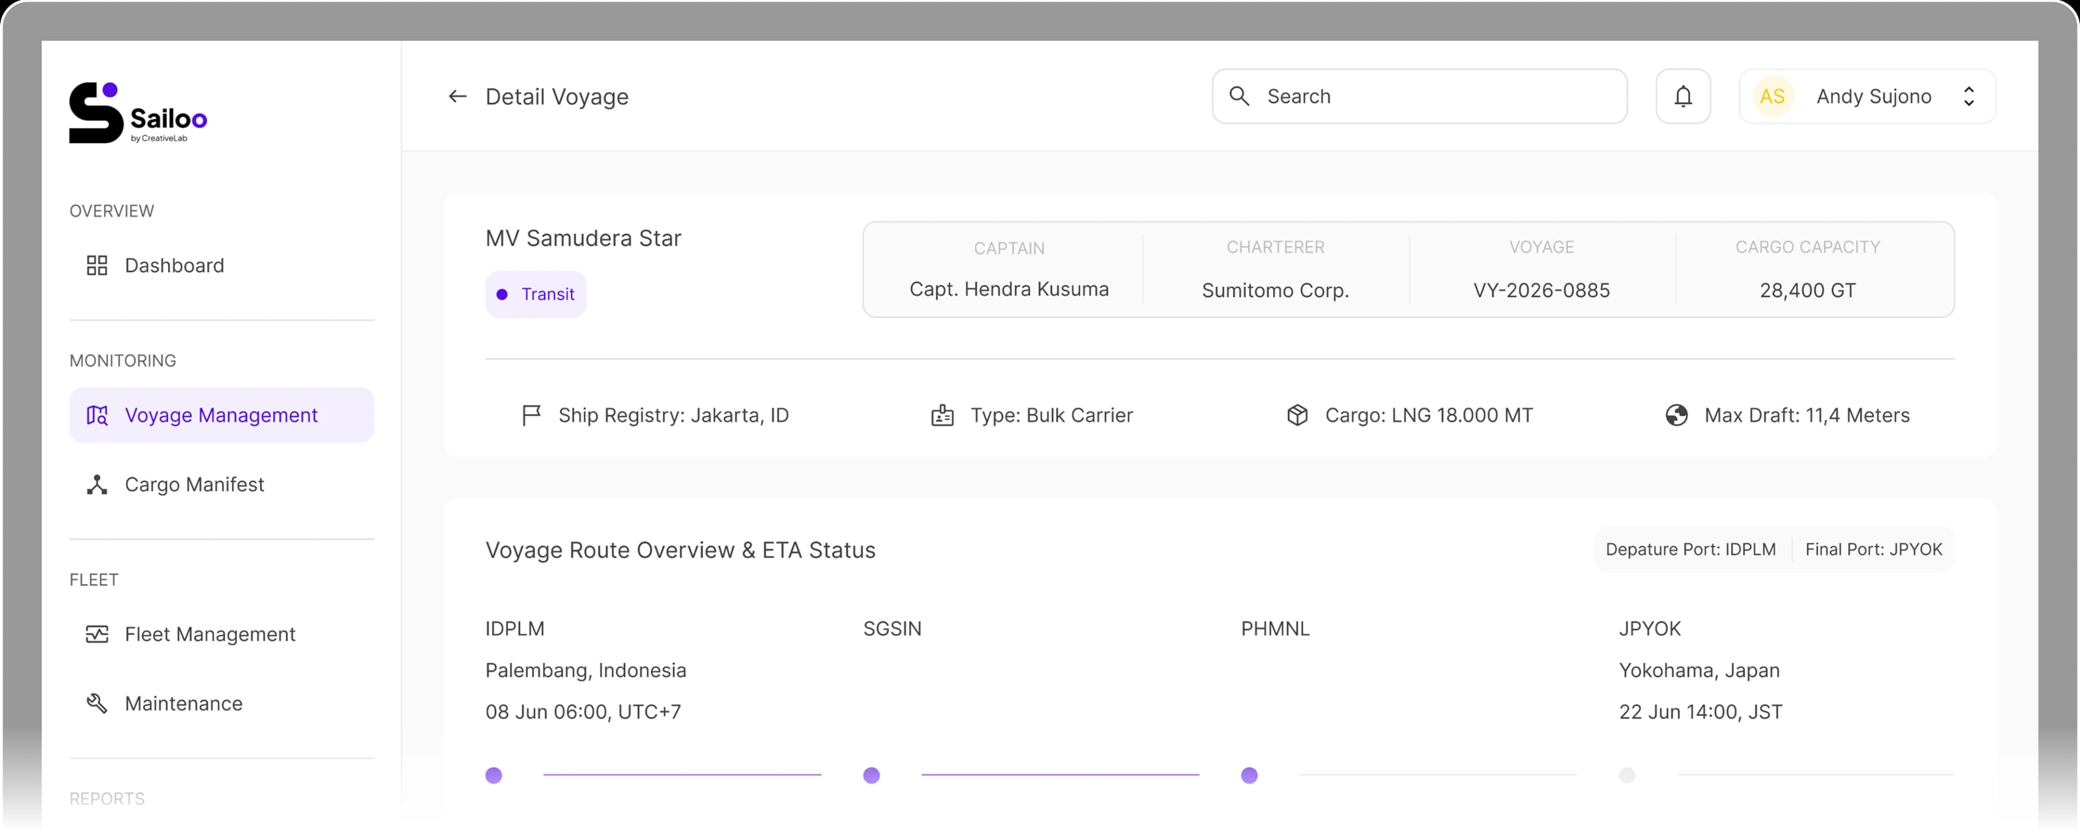
Task: Open the notification bell
Action: pos(1683,96)
